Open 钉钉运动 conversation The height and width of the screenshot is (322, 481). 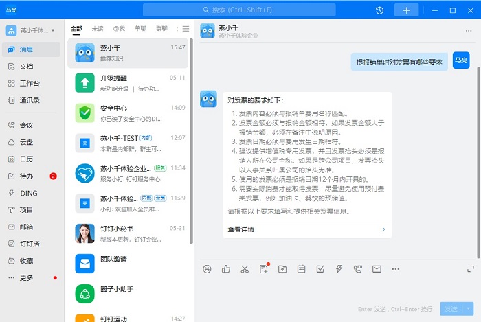point(128,317)
